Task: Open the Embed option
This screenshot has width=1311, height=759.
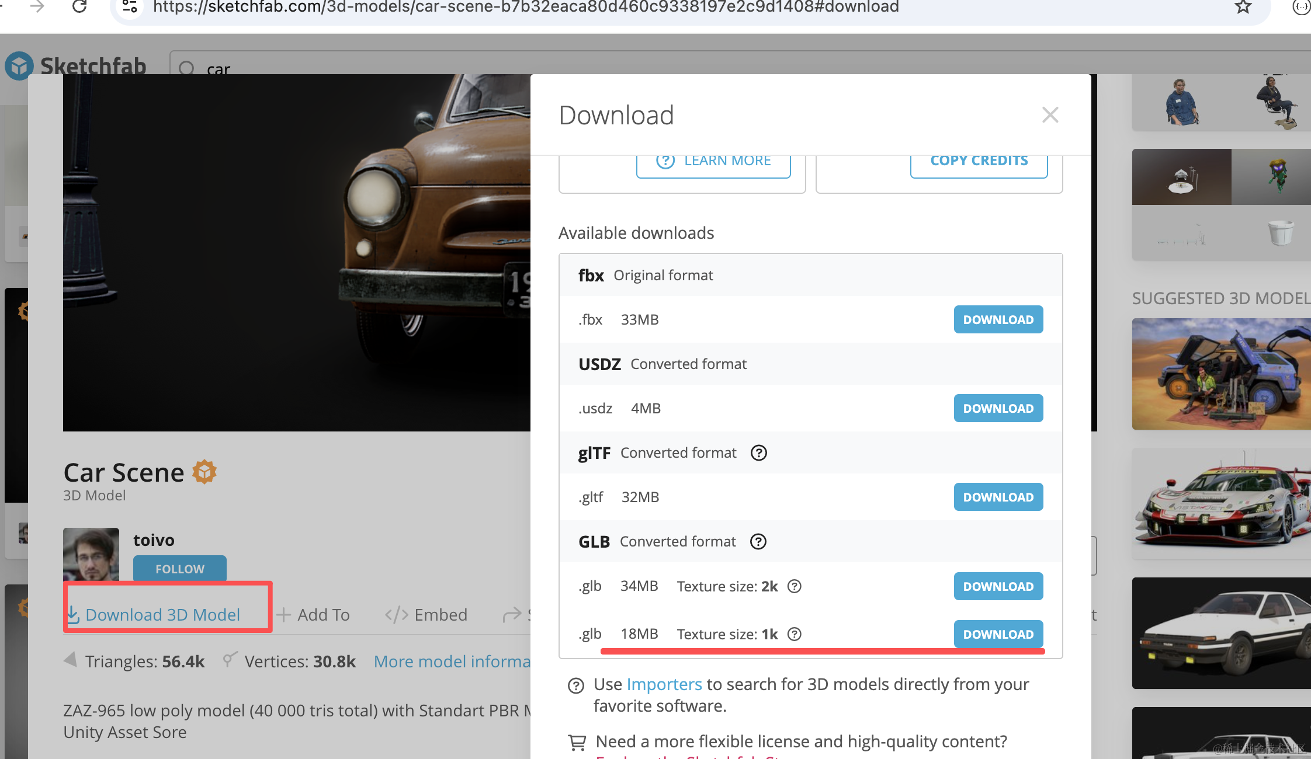Action: [426, 615]
